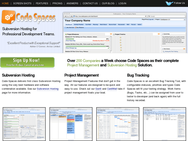Open the card wall screenshot thumbnail
The height and width of the screenshot is (141, 188).
tap(71, 124)
